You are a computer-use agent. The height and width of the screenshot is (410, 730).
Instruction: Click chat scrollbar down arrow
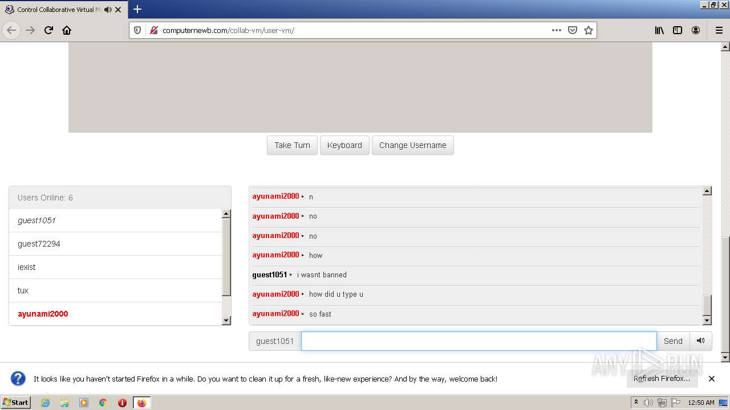pyautogui.click(x=707, y=320)
